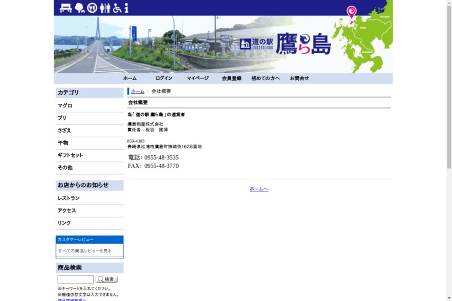Open お問合せ from navigation bar

point(299,78)
